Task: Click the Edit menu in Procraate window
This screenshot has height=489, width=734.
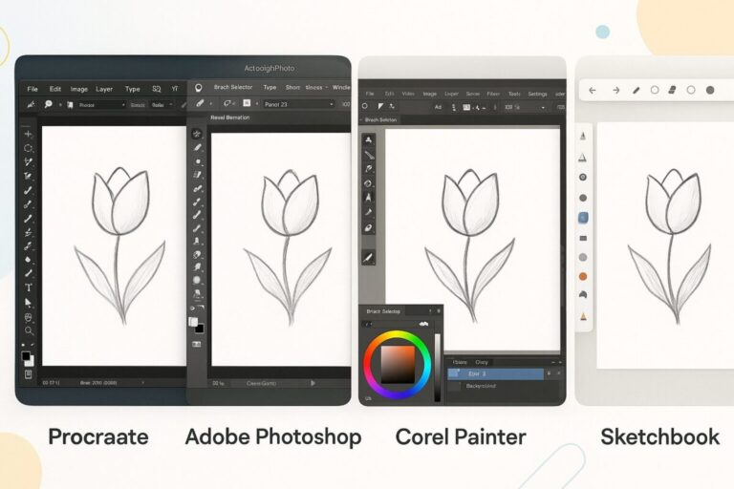Action: 55,89
